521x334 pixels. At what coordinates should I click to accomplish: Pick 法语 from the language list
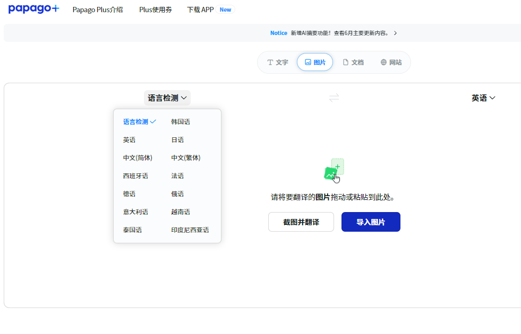click(177, 176)
